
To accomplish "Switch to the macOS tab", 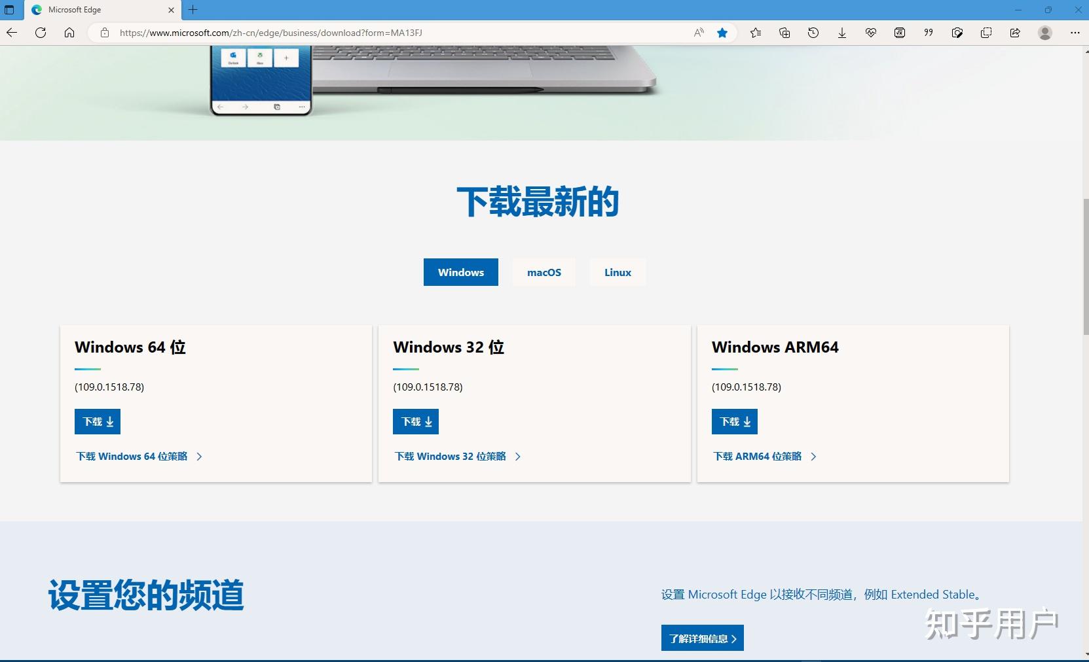I will (544, 272).
